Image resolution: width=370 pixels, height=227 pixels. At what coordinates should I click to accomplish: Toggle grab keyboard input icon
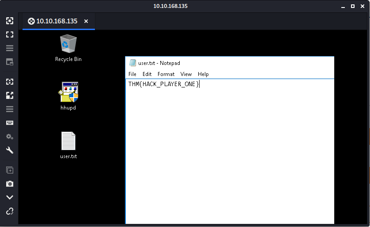coord(9,123)
